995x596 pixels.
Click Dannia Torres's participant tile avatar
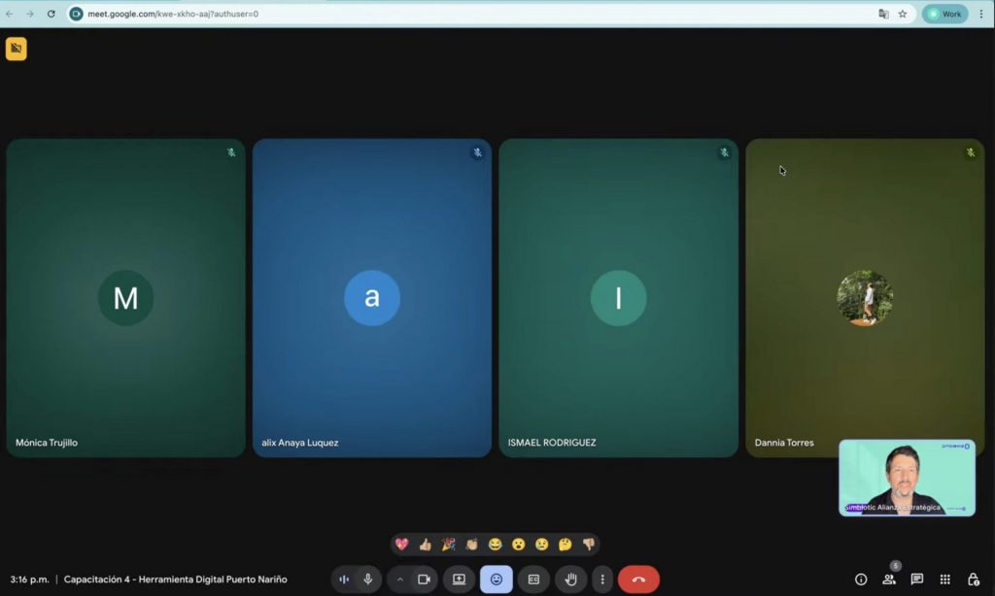tap(865, 298)
